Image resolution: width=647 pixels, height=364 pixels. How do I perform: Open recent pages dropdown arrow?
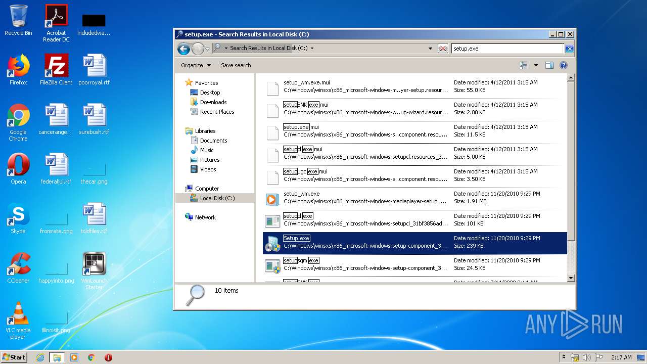coord(207,49)
